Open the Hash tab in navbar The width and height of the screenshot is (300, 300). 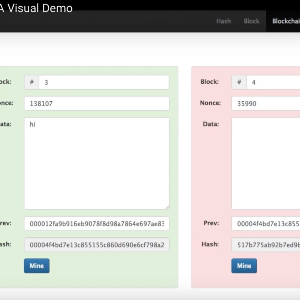(x=223, y=21)
